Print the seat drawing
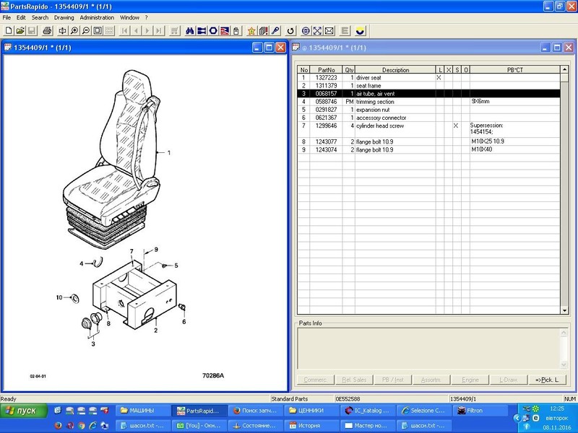 point(47,31)
